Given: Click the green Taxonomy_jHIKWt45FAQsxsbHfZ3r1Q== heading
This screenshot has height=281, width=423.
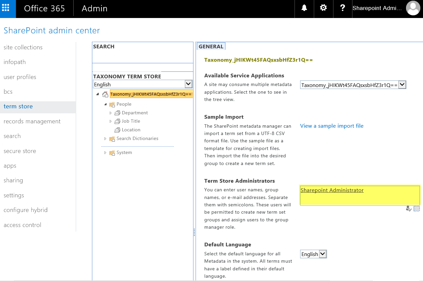Looking at the screenshot, I should (x=258, y=60).
